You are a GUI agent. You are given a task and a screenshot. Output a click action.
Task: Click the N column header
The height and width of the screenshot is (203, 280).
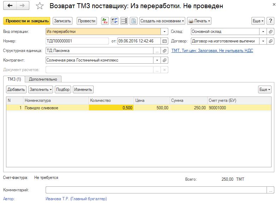14,100
